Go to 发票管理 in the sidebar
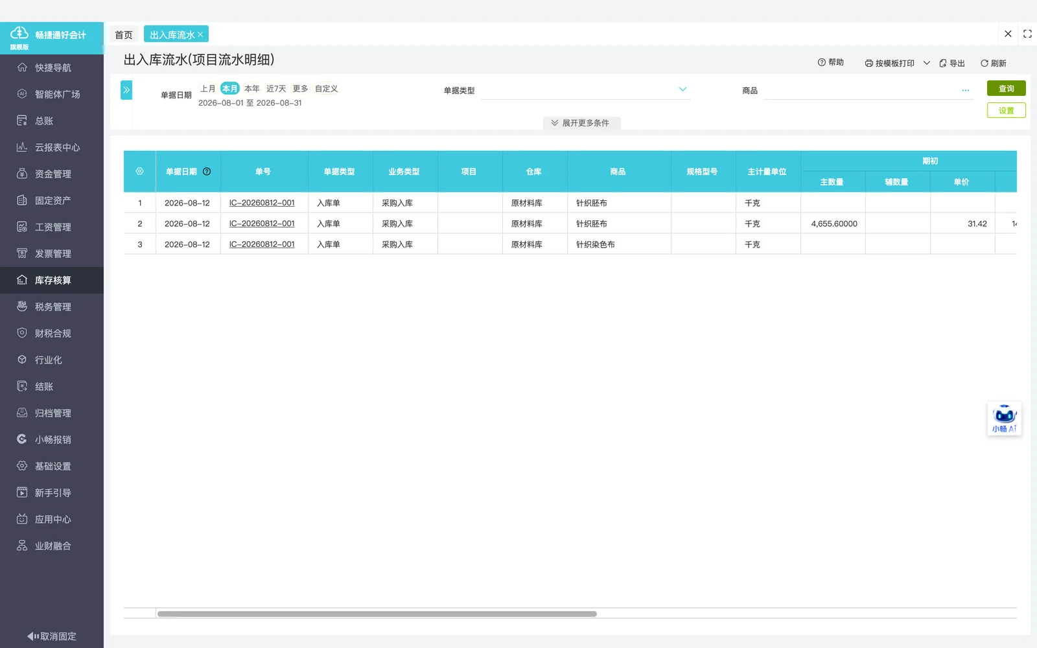Screen dimensions: 1037x648 coord(52,253)
